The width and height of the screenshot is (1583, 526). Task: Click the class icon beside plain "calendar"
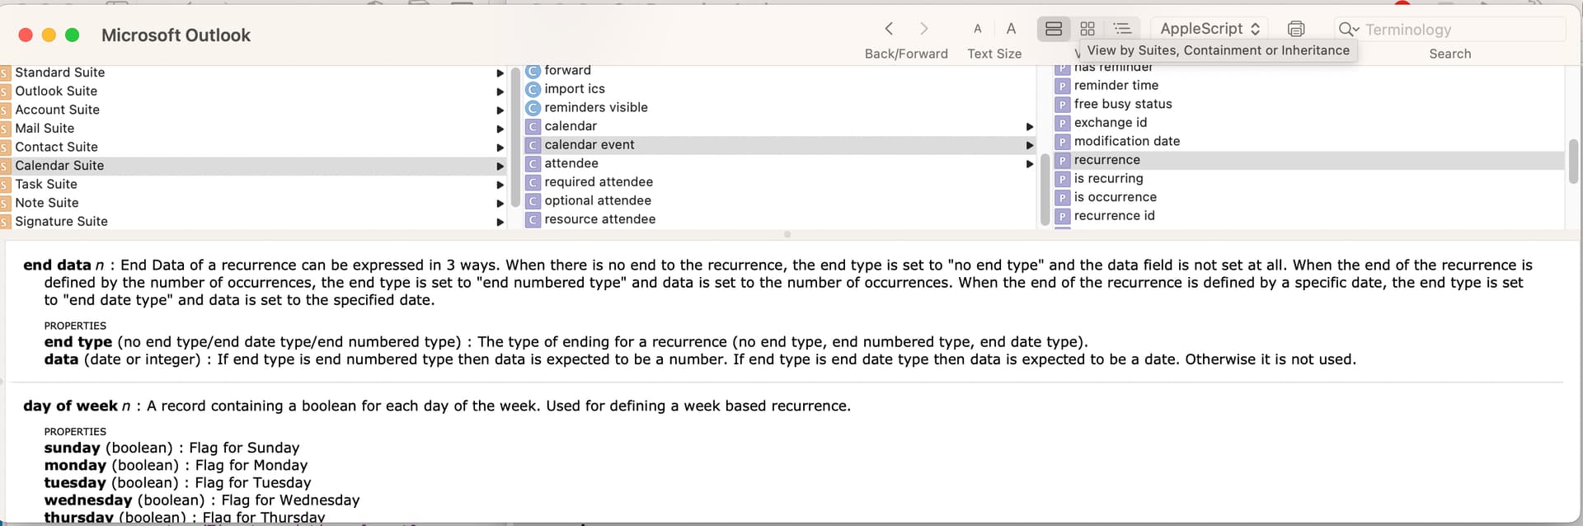click(x=533, y=126)
